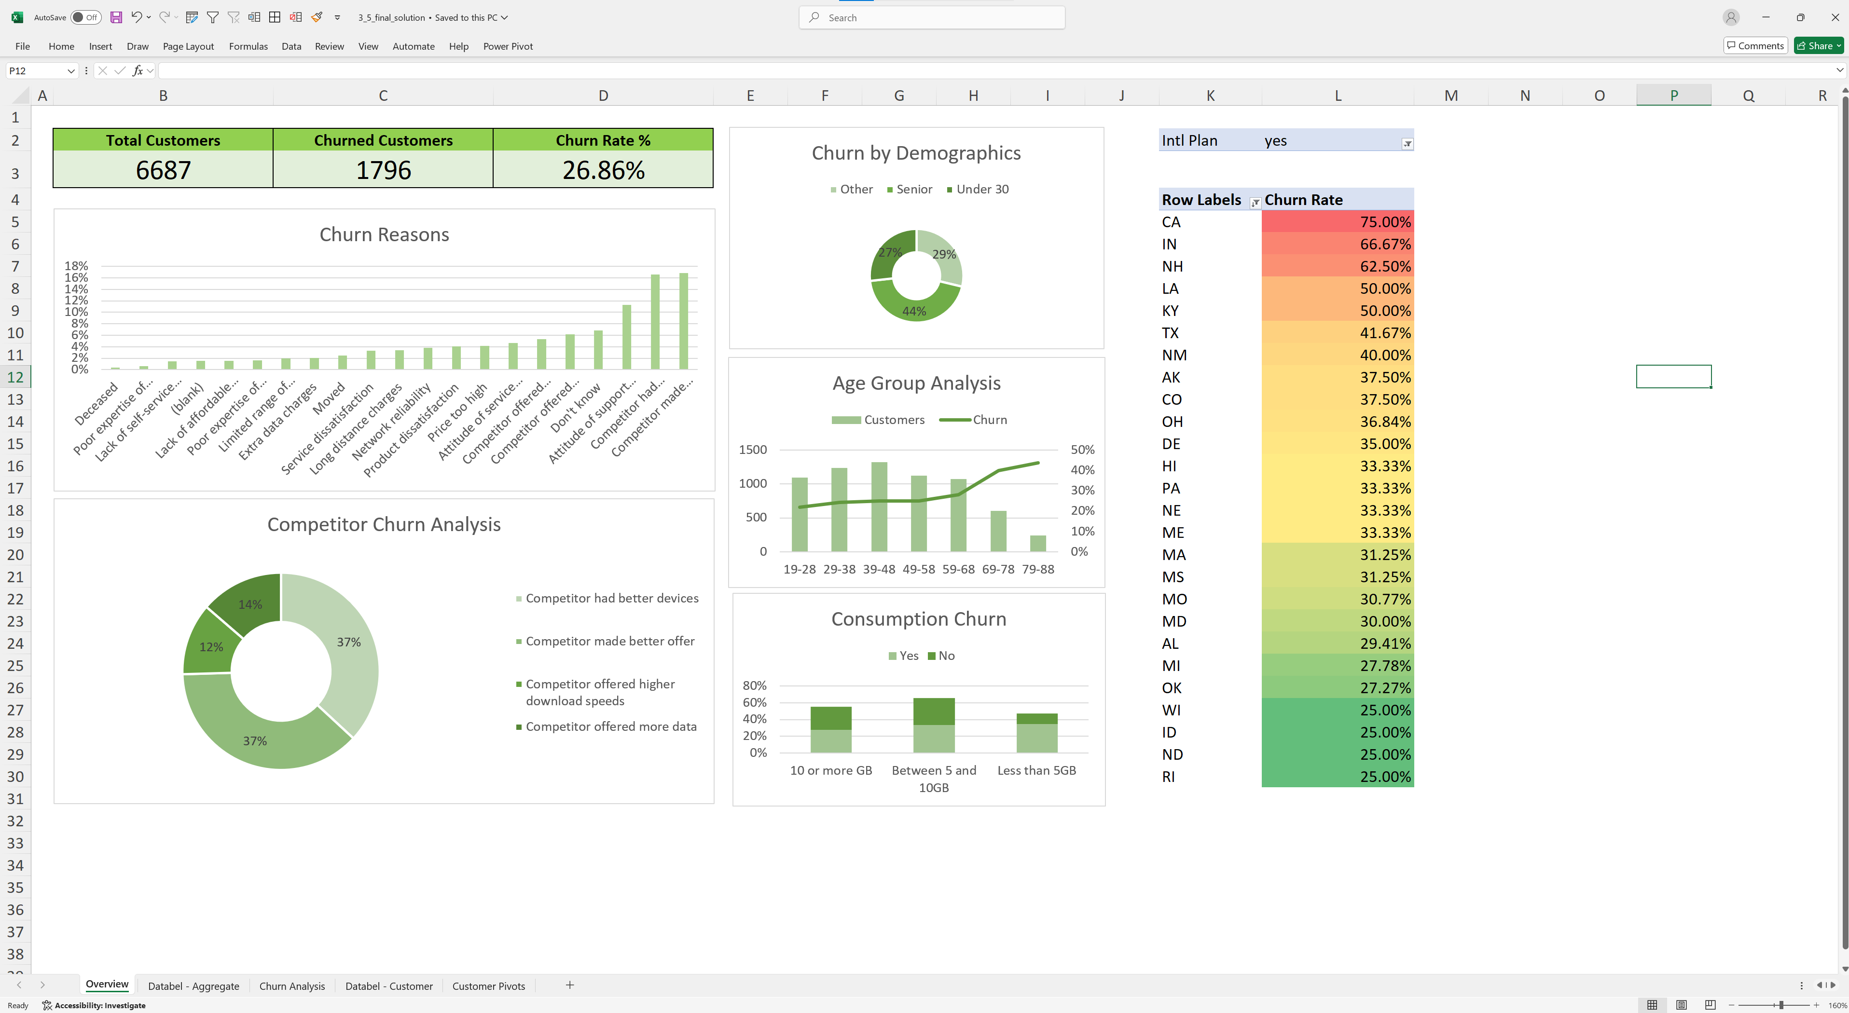1849x1013 pixels.
Task: Switch to Page Break Preview icon
Action: point(1711,1005)
